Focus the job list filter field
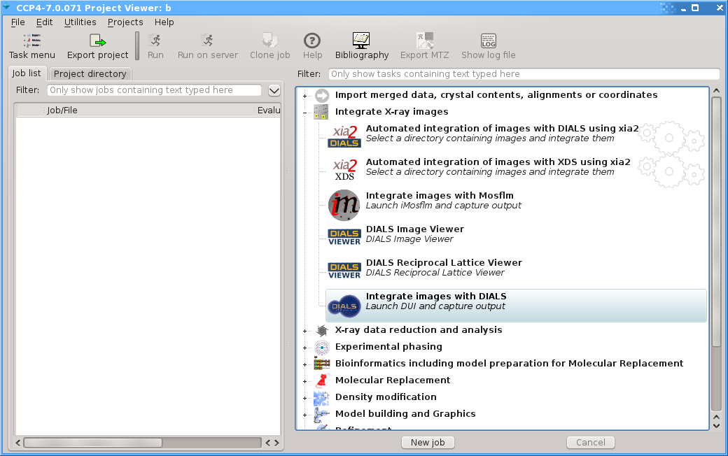This screenshot has height=456, width=728. 154,90
